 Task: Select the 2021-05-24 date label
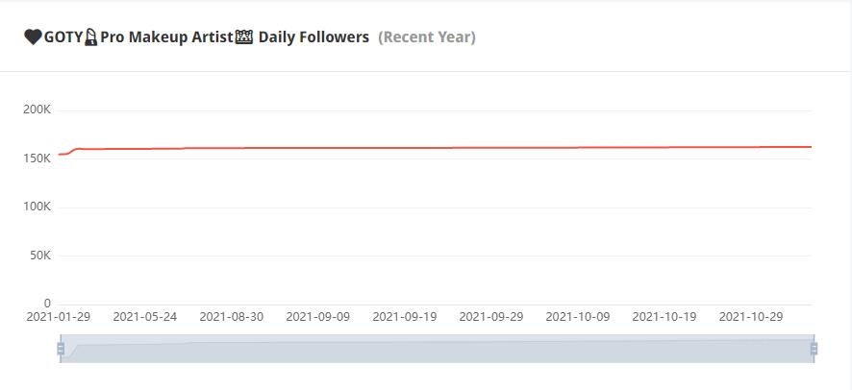tap(145, 316)
